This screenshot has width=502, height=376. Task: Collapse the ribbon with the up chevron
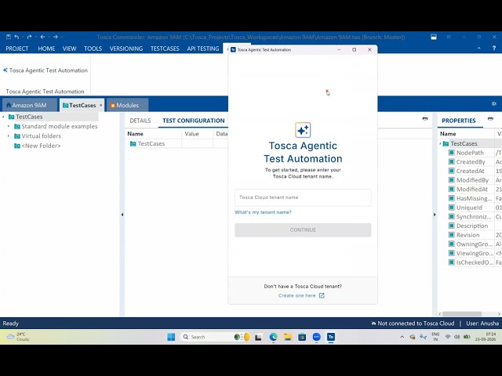coord(479,48)
